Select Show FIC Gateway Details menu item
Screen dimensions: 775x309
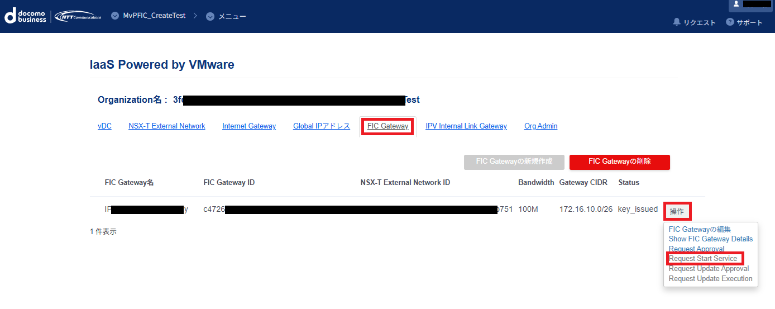(710, 239)
